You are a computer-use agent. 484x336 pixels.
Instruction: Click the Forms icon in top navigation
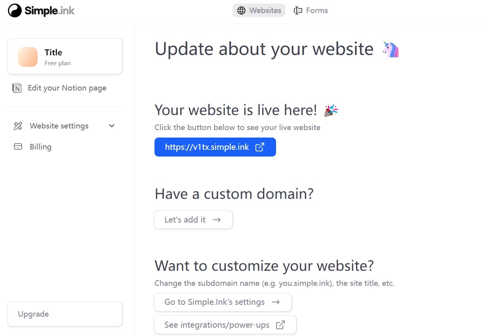point(298,11)
